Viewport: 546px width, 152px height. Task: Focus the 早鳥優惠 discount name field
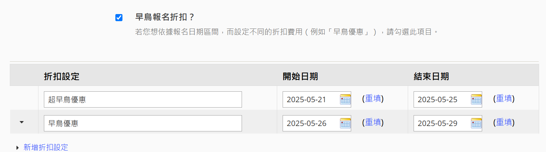click(143, 123)
